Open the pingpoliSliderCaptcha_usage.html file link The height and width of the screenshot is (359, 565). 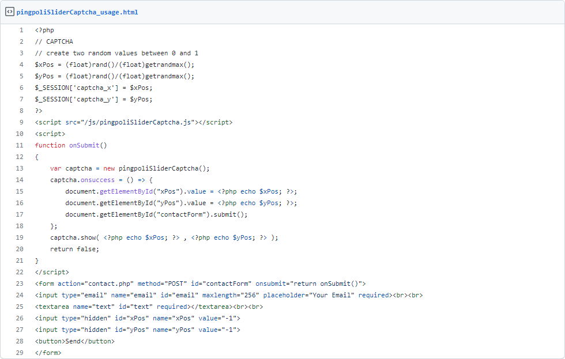point(77,12)
